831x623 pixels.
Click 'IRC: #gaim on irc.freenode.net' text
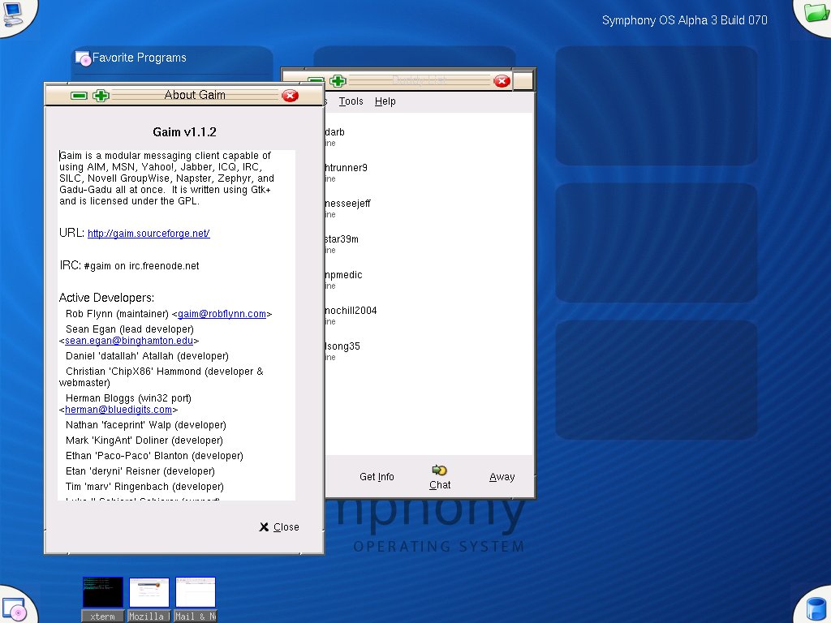coord(129,265)
